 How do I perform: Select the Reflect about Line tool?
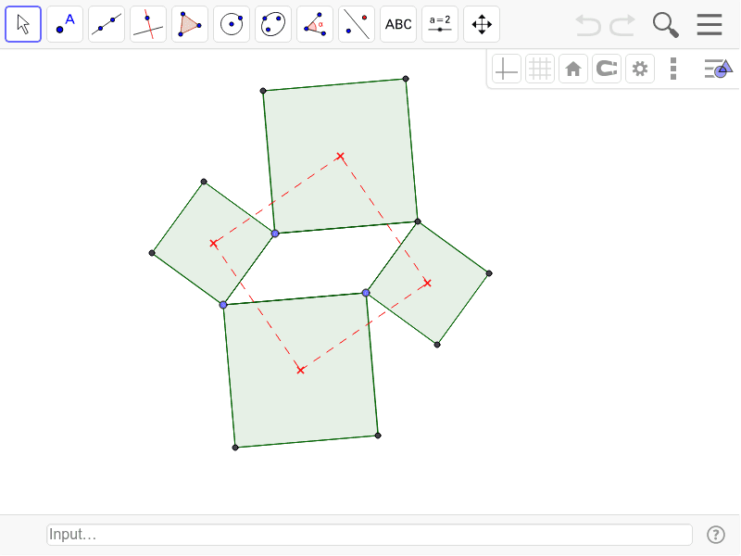pos(357,24)
